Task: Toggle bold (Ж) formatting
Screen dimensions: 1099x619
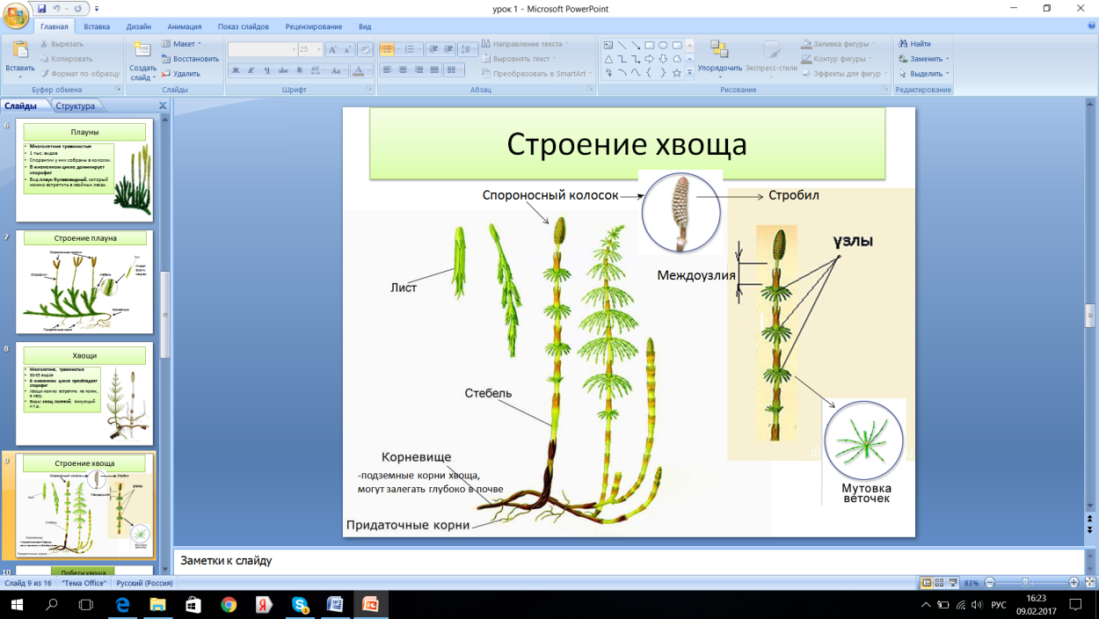Action: pos(236,70)
